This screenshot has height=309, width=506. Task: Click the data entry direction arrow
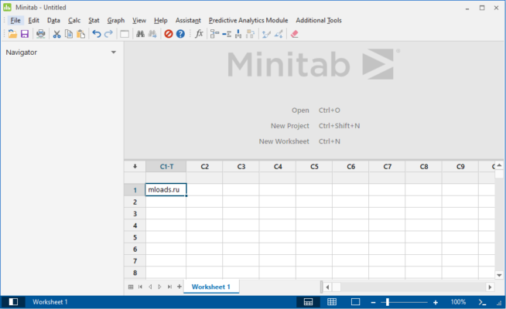point(135,166)
